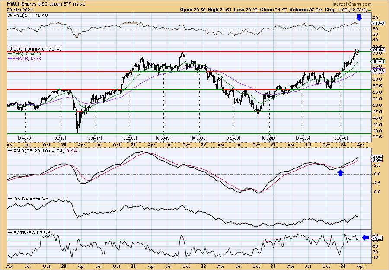This screenshot has height=270, width=389.
Task: Click the SCTR-EWJ 79.6 panel label
Action: click(32, 232)
